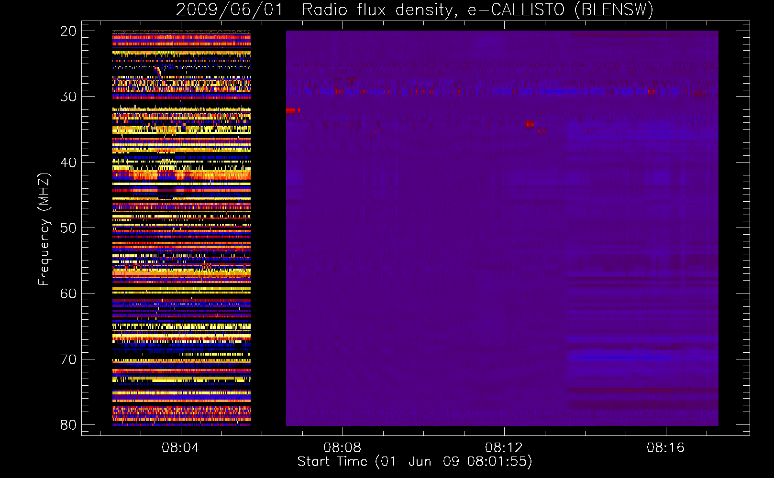Click the 08:08 time tick label
Image resolution: width=774 pixels, height=478 pixels.
coord(342,448)
